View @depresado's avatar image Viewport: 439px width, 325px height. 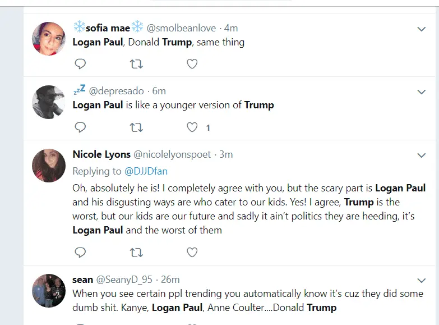tap(49, 102)
